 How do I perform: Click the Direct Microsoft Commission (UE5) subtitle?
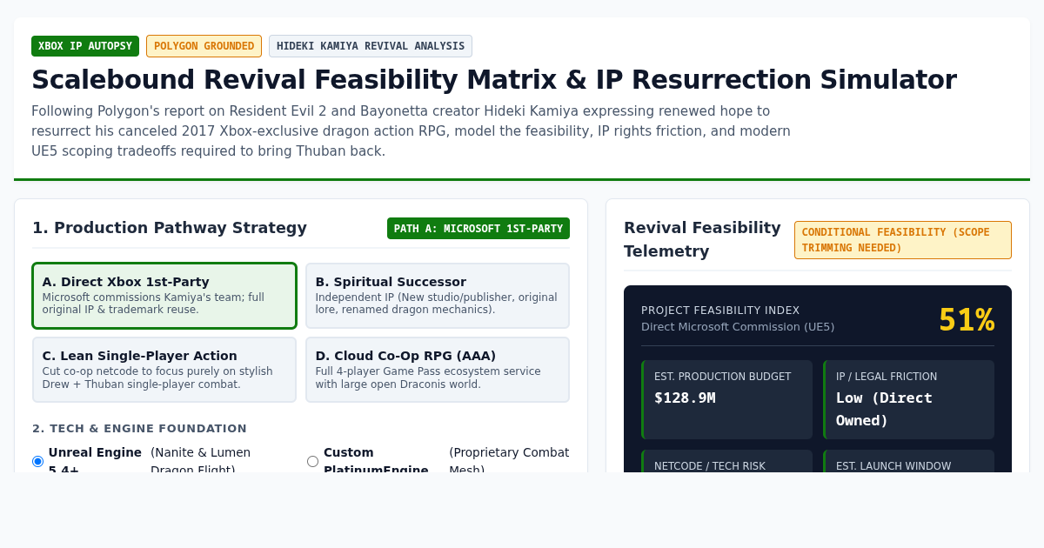(x=738, y=327)
